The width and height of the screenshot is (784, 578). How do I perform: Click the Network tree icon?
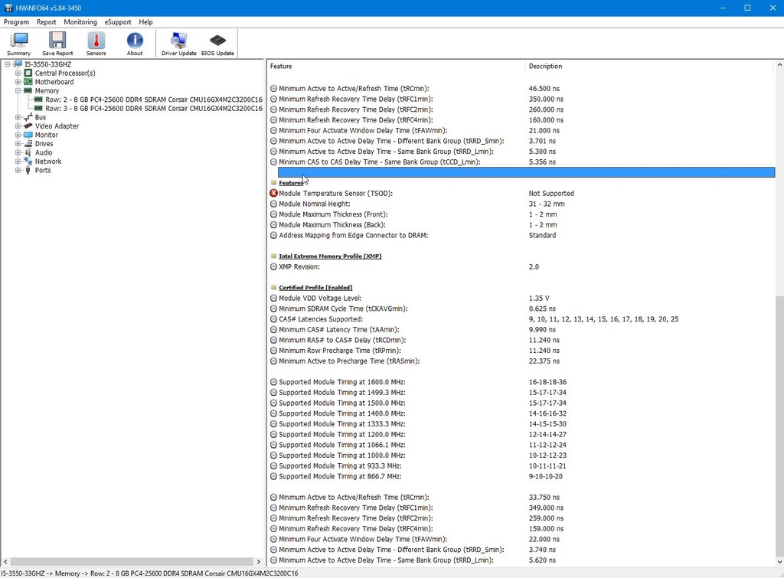click(28, 161)
